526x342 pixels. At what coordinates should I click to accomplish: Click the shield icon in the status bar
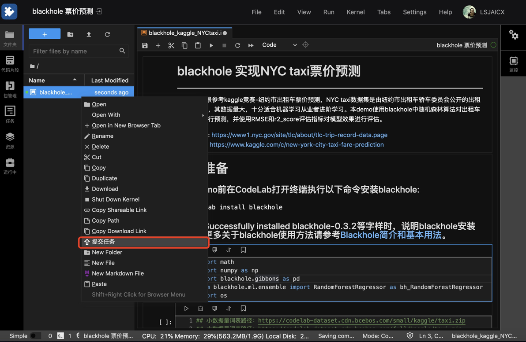[x=410, y=336]
